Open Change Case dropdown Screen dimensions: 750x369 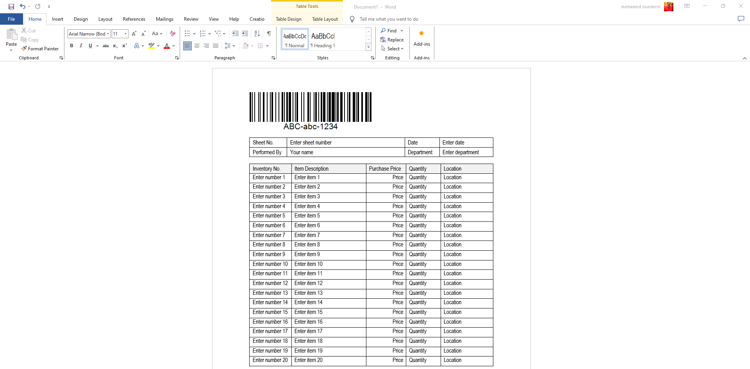tap(157, 34)
